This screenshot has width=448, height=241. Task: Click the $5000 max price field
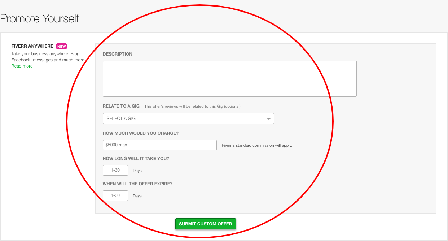[x=159, y=145]
